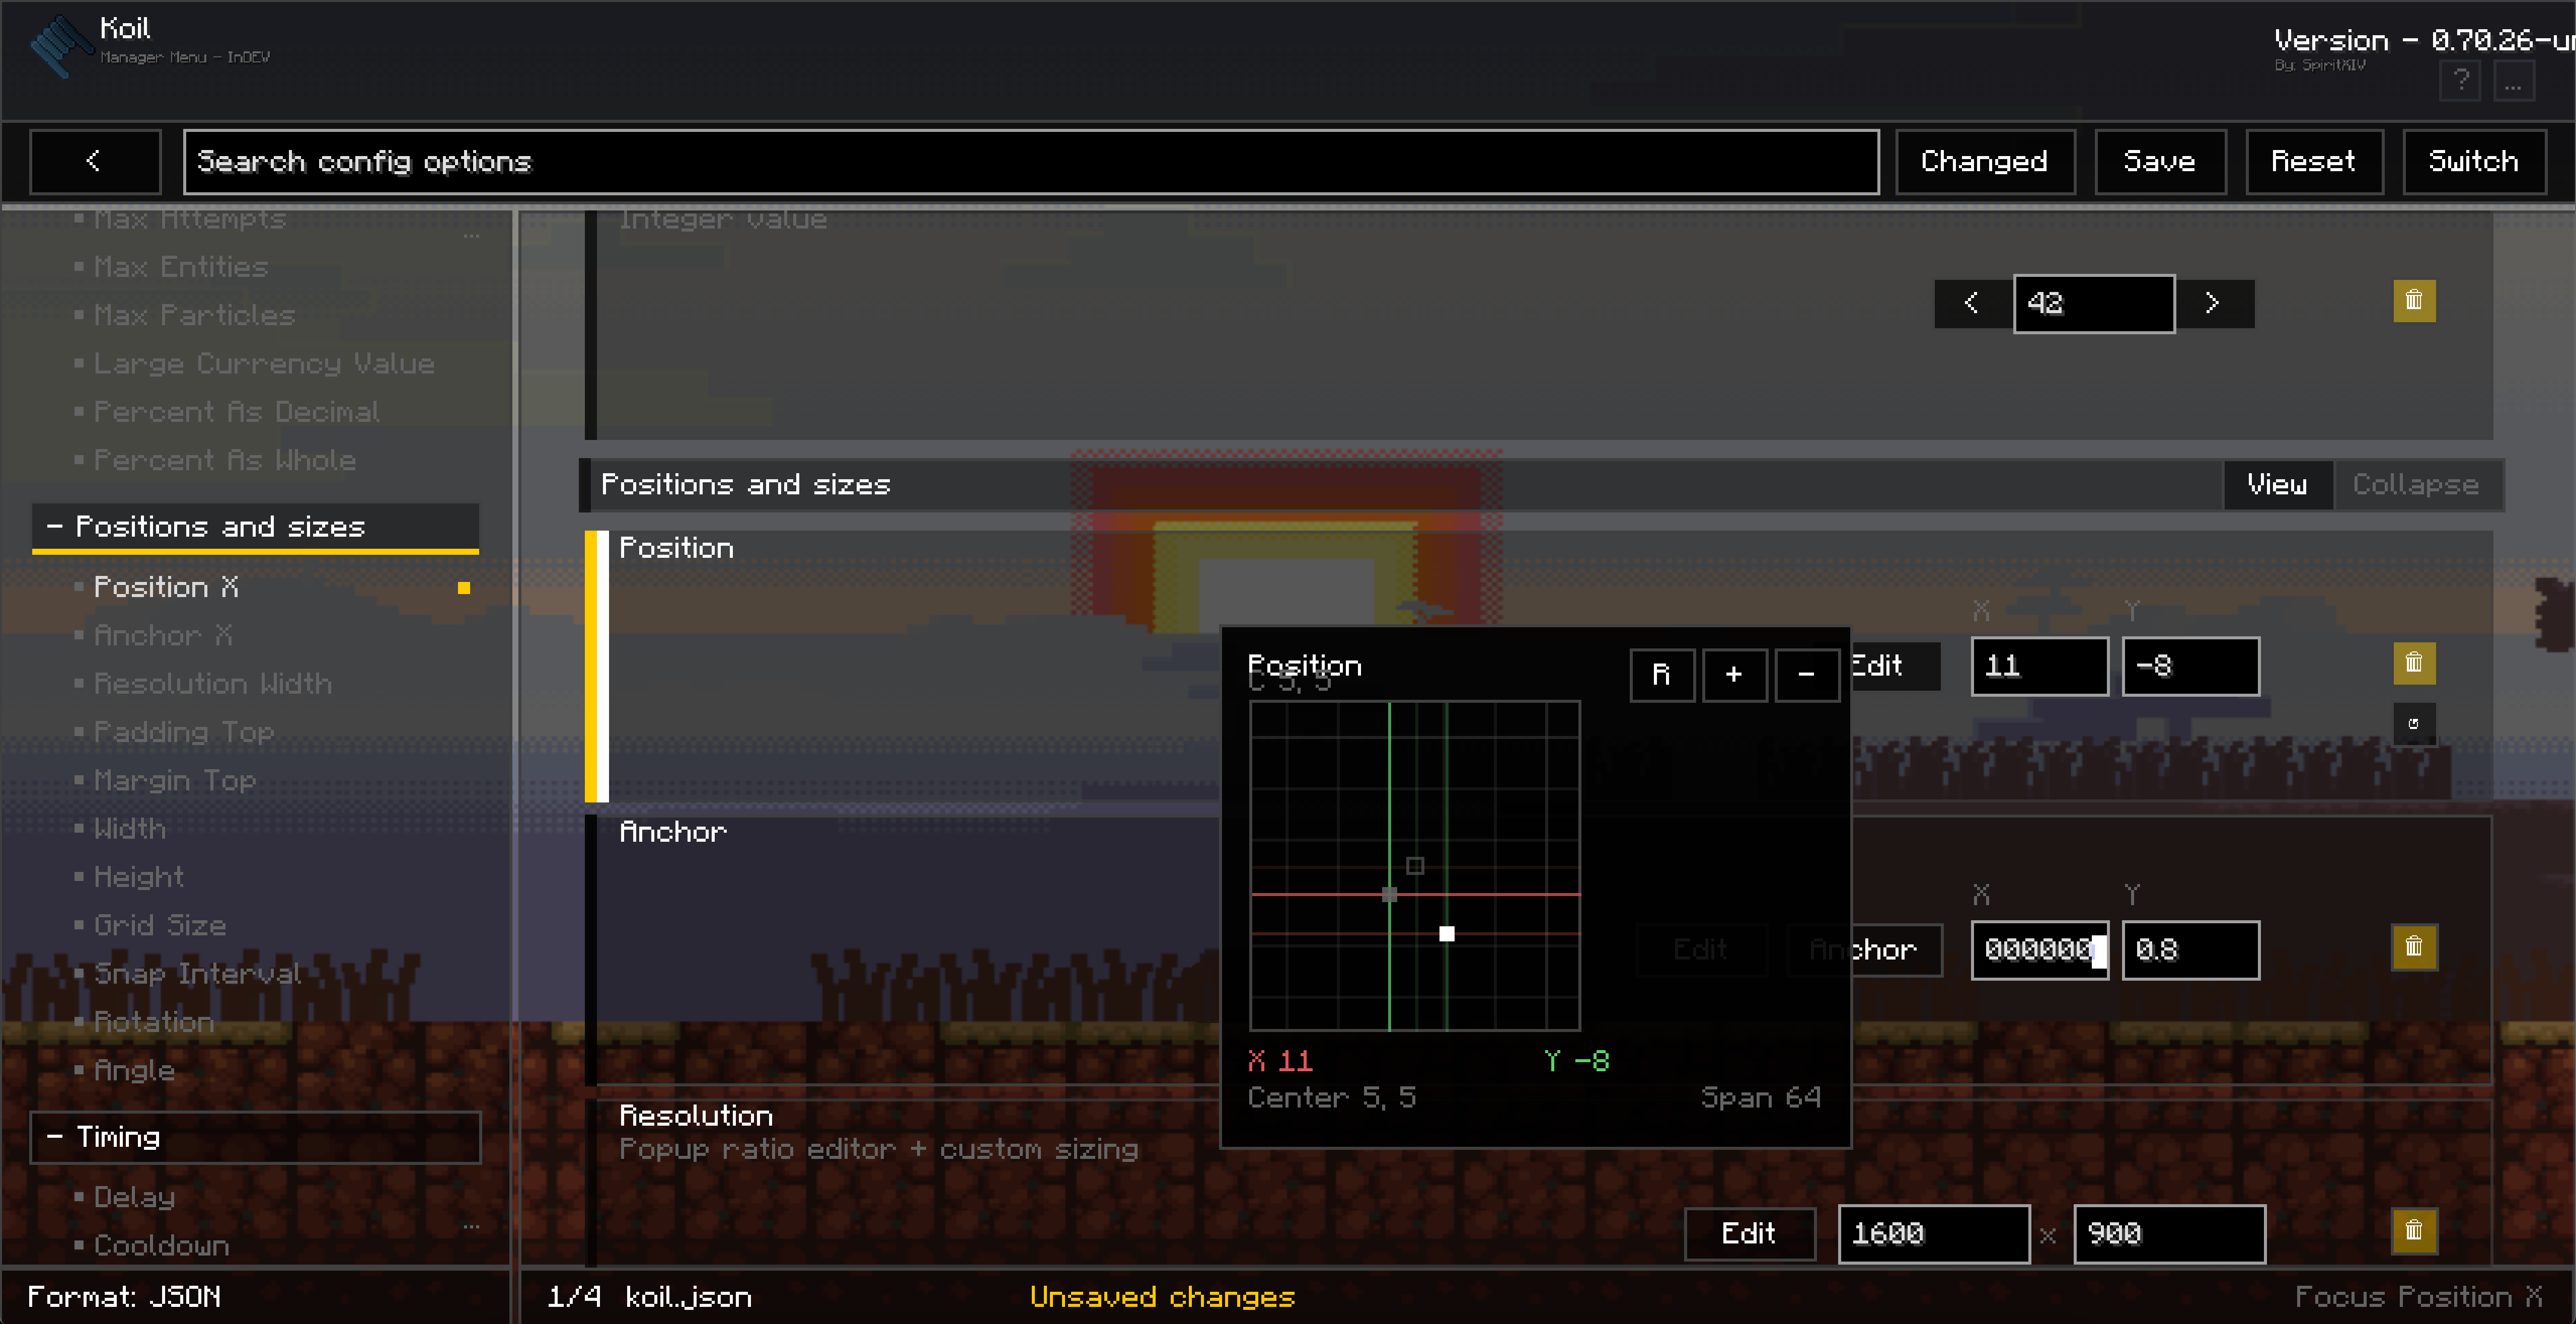
Task: Click the Span 64 label in Position popup
Action: click(x=1761, y=1098)
